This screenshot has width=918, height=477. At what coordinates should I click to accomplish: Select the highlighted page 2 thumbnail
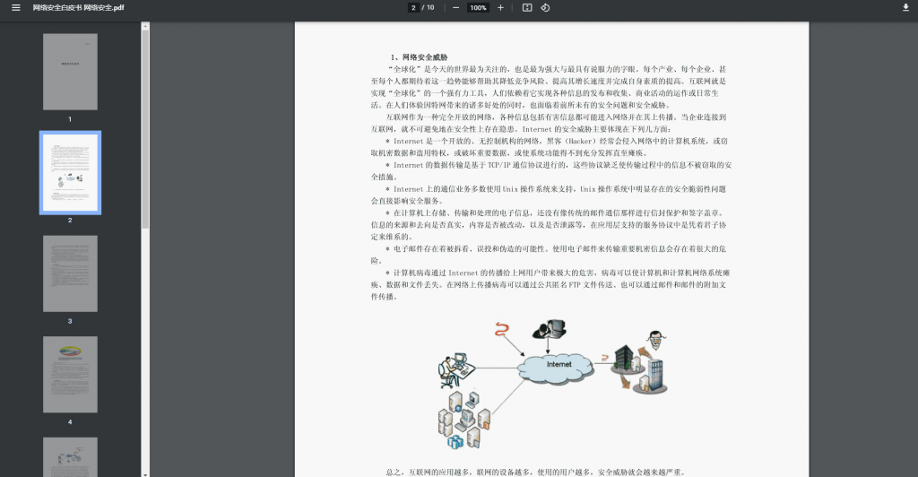pos(70,173)
